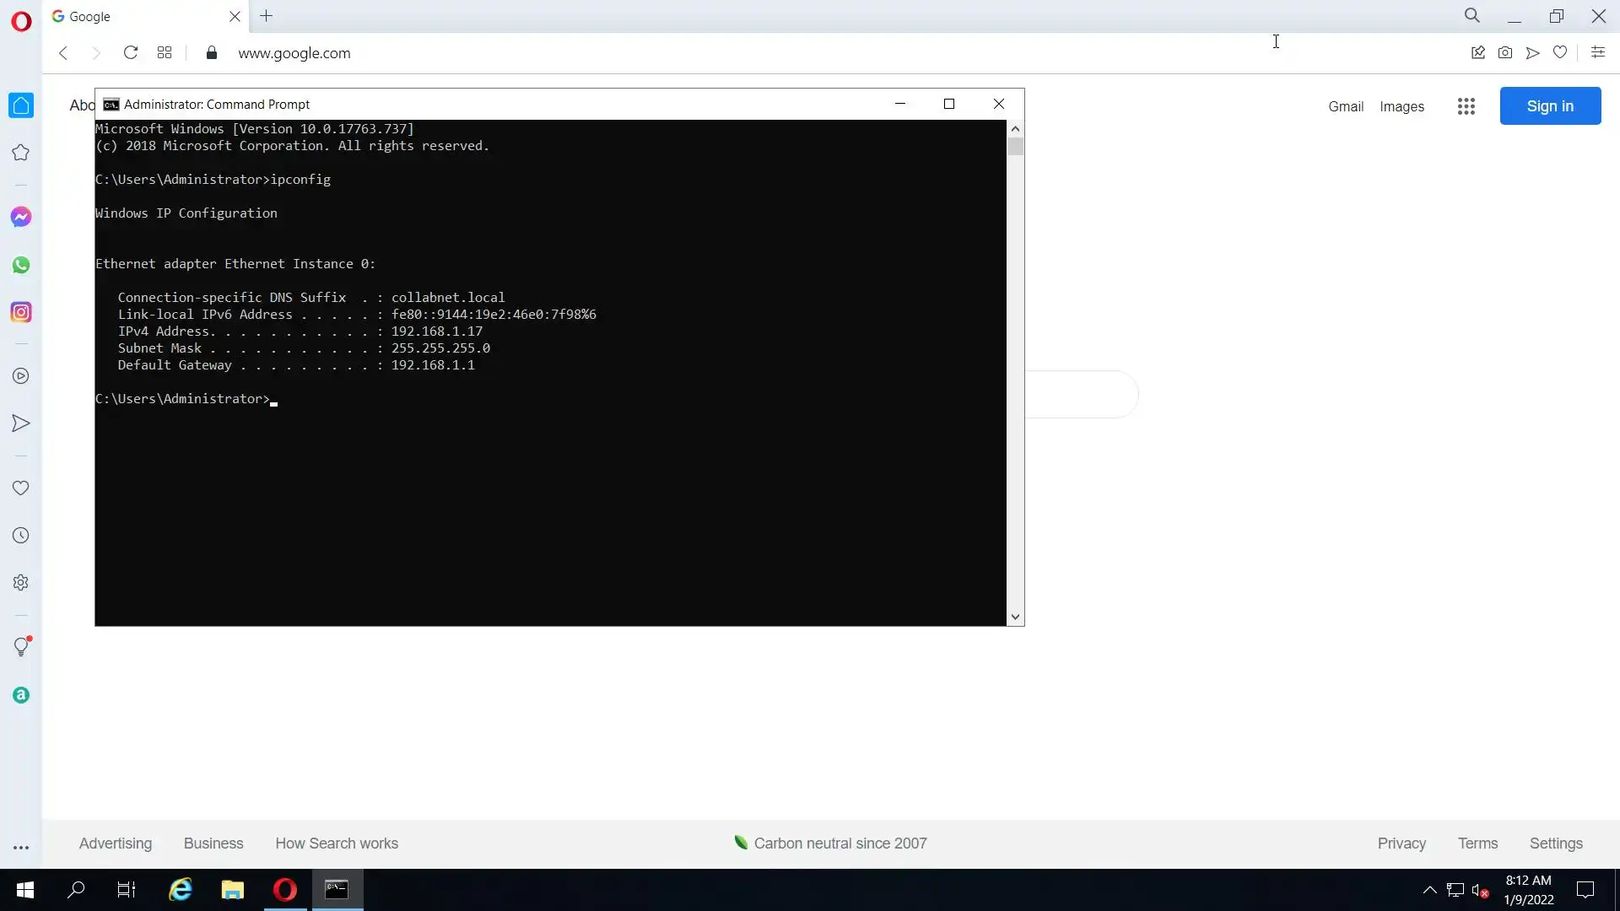The width and height of the screenshot is (1620, 911).
Task: Open Opera main menu logo
Action: click(x=21, y=21)
